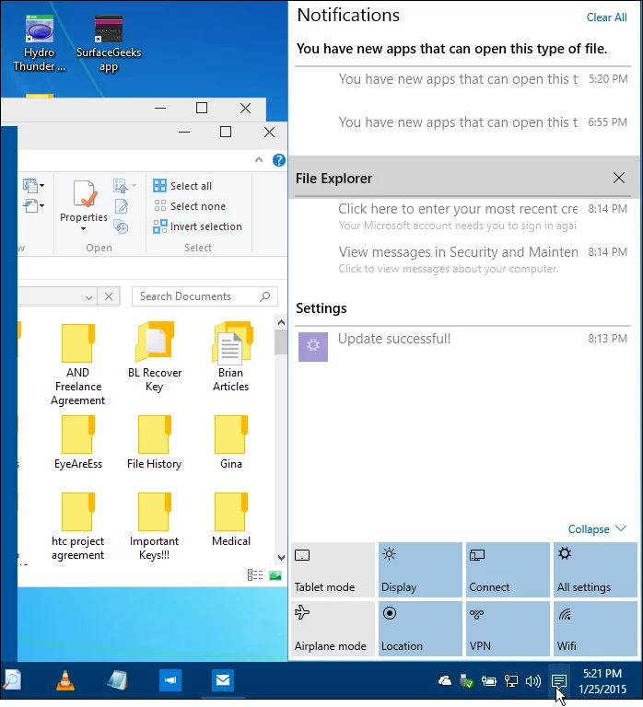Expand the address bar history dropdown
Viewport: 643px width, 707px height.
tap(88, 296)
